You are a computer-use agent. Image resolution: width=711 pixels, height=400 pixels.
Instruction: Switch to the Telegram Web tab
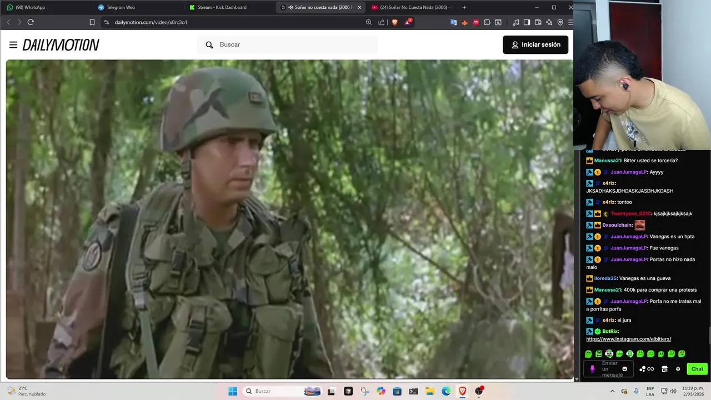tap(137, 7)
